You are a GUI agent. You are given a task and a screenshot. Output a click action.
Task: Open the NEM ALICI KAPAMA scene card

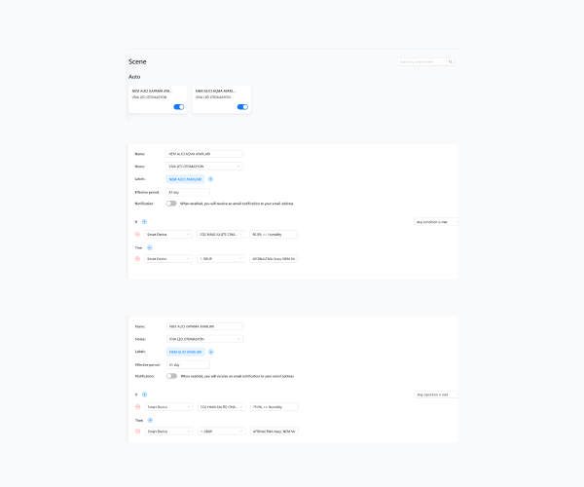click(158, 99)
